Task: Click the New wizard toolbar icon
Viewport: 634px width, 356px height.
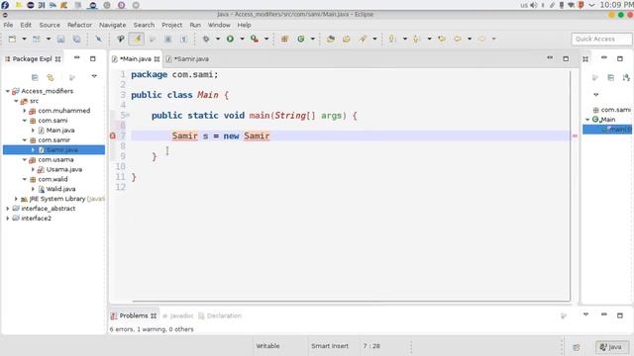Action: [12, 40]
